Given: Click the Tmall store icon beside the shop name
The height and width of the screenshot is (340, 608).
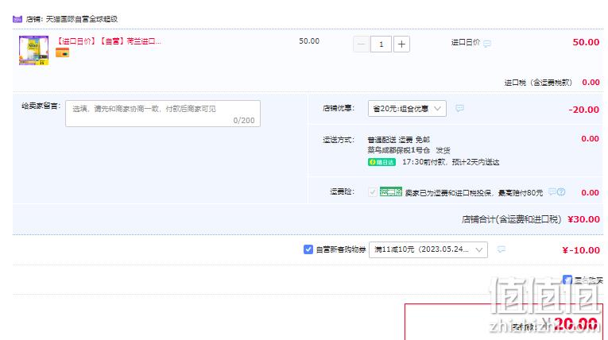Looking at the screenshot, I should click(17, 19).
